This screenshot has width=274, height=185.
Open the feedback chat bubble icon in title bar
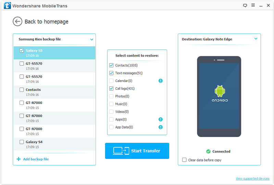point(245,5)
